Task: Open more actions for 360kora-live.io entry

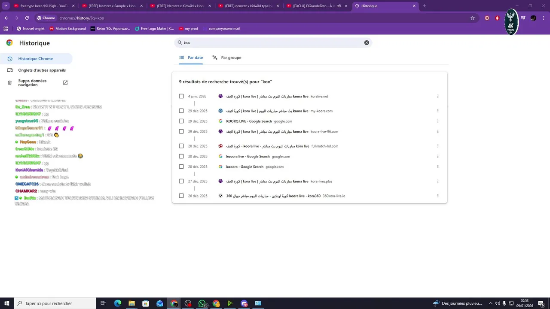Action: click(x=438, y=196)
